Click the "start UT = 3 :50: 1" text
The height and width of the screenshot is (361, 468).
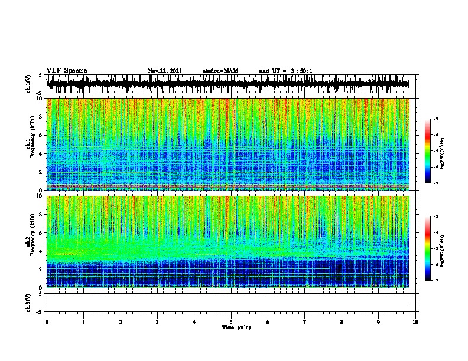coord(285,71)
